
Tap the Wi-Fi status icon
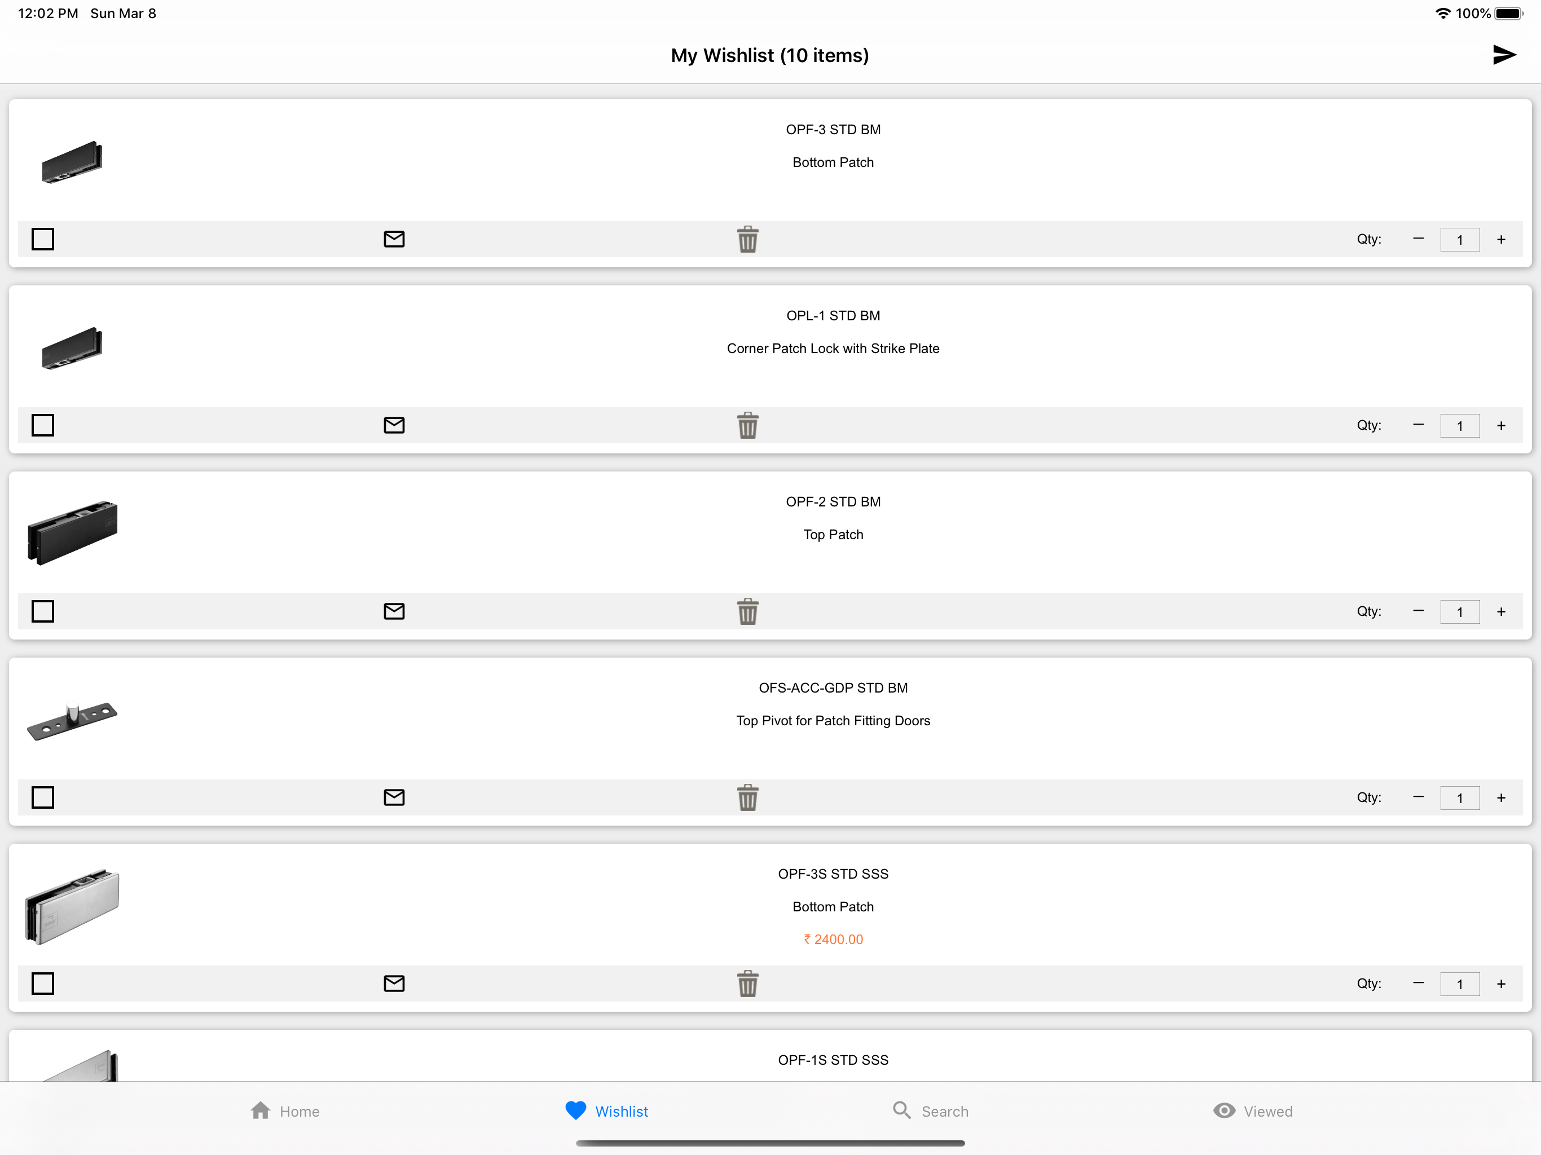(x=1443, y=13)
